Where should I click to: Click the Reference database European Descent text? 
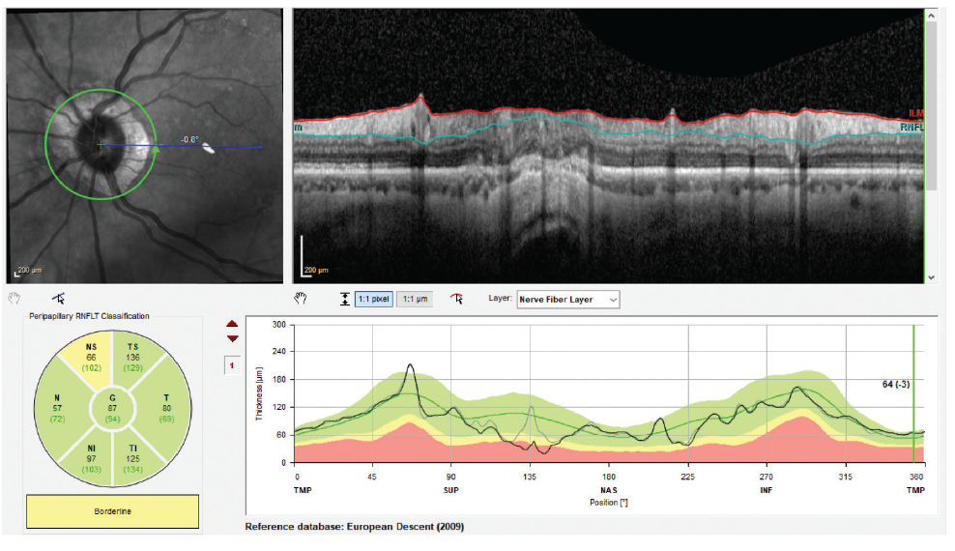tap(355, 527)
